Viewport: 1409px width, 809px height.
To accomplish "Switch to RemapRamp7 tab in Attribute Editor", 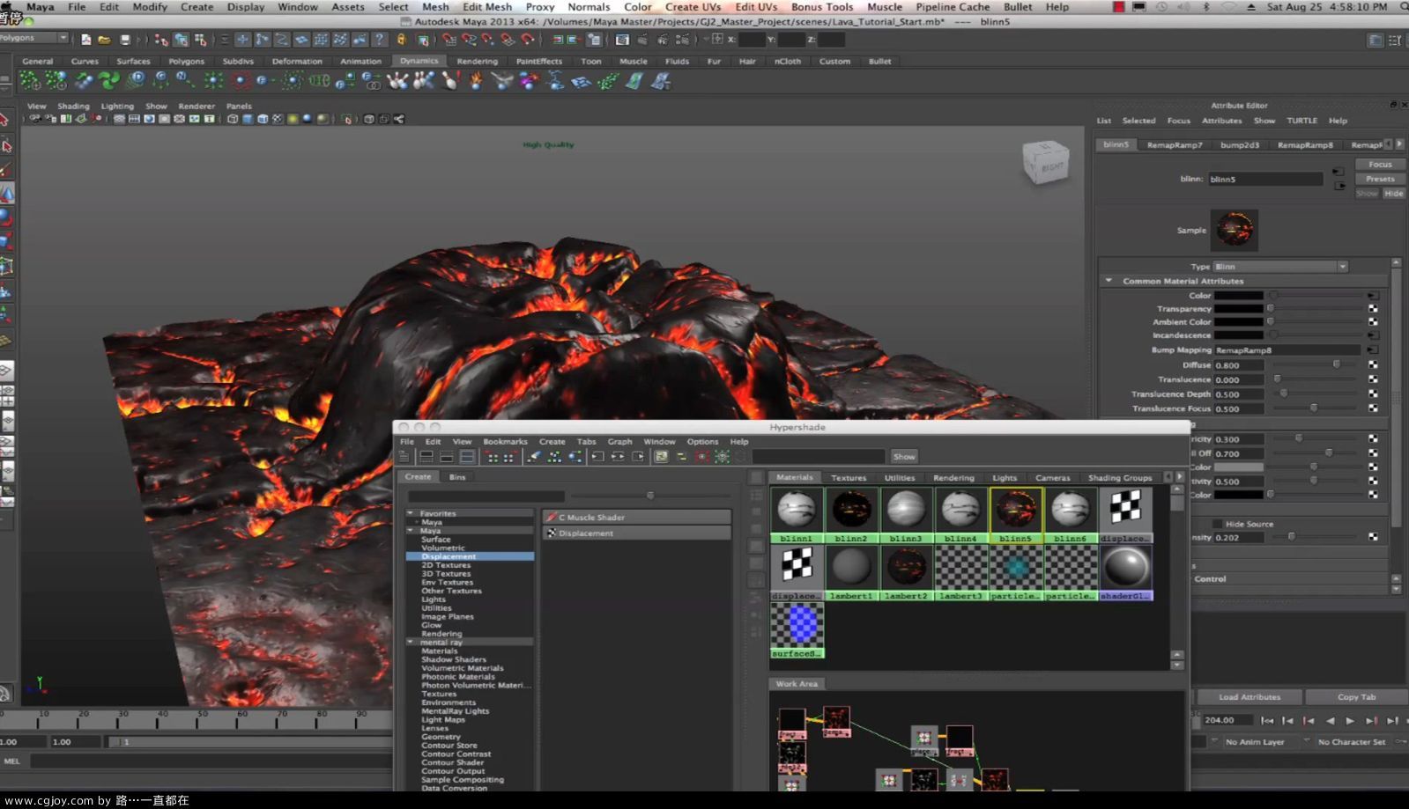I will 1175,144.
